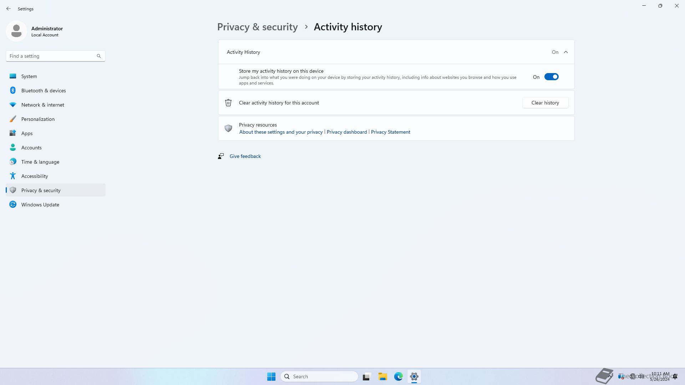Click the back arrow in Settings
This screenshot has height=385, width=685.
(x=9, y=9)
